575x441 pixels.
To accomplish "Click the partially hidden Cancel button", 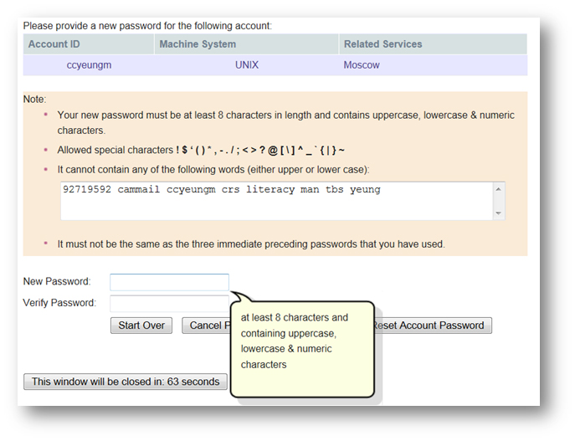I will (x=204, y=326).
